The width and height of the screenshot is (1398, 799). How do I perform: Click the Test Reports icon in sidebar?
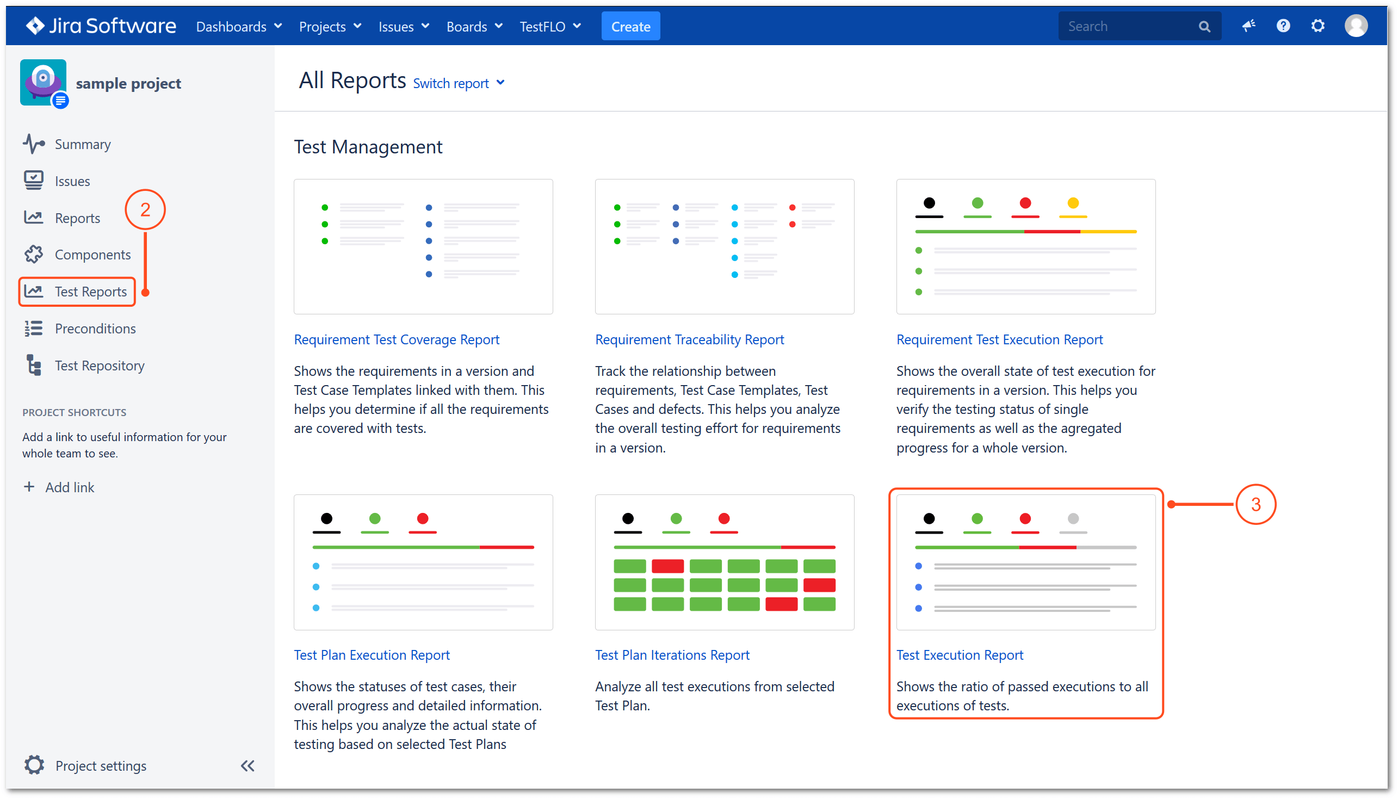(34, 290)
